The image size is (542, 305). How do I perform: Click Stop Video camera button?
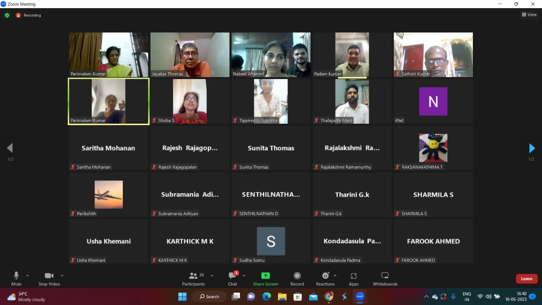[x=49, y=279]
